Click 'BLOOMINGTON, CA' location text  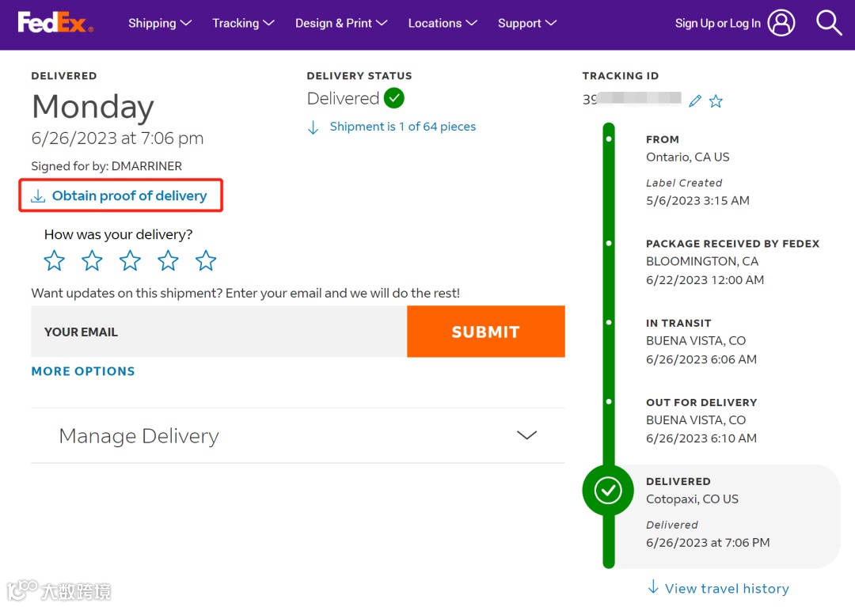coord(701,261)
